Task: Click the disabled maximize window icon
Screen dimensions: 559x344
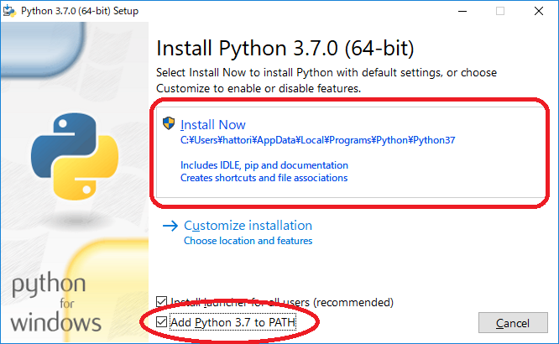Action: tap(500, 11)
